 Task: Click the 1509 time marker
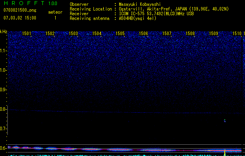[213, 34]
